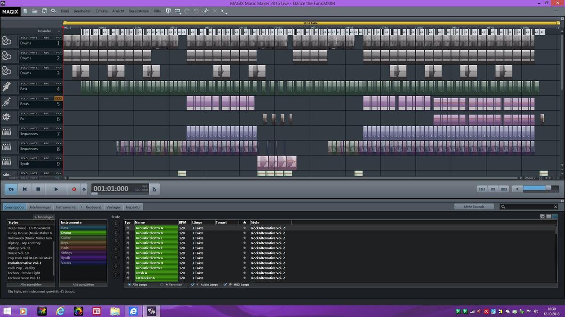This screenshot has height=317, width=565.
Task: Mute the Drums track 2
Action: click(34, 53)
